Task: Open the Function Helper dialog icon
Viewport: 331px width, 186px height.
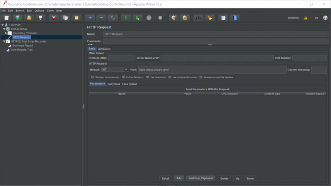Action: coord(223,18)
